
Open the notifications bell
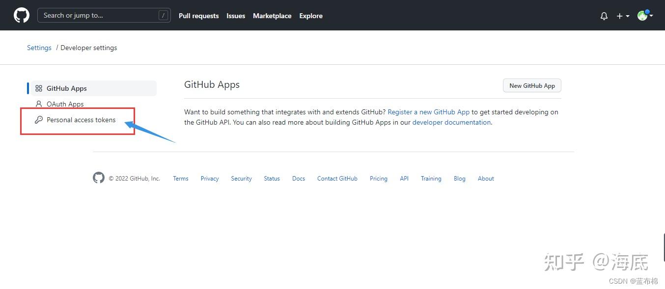click(x=604, y=16)
